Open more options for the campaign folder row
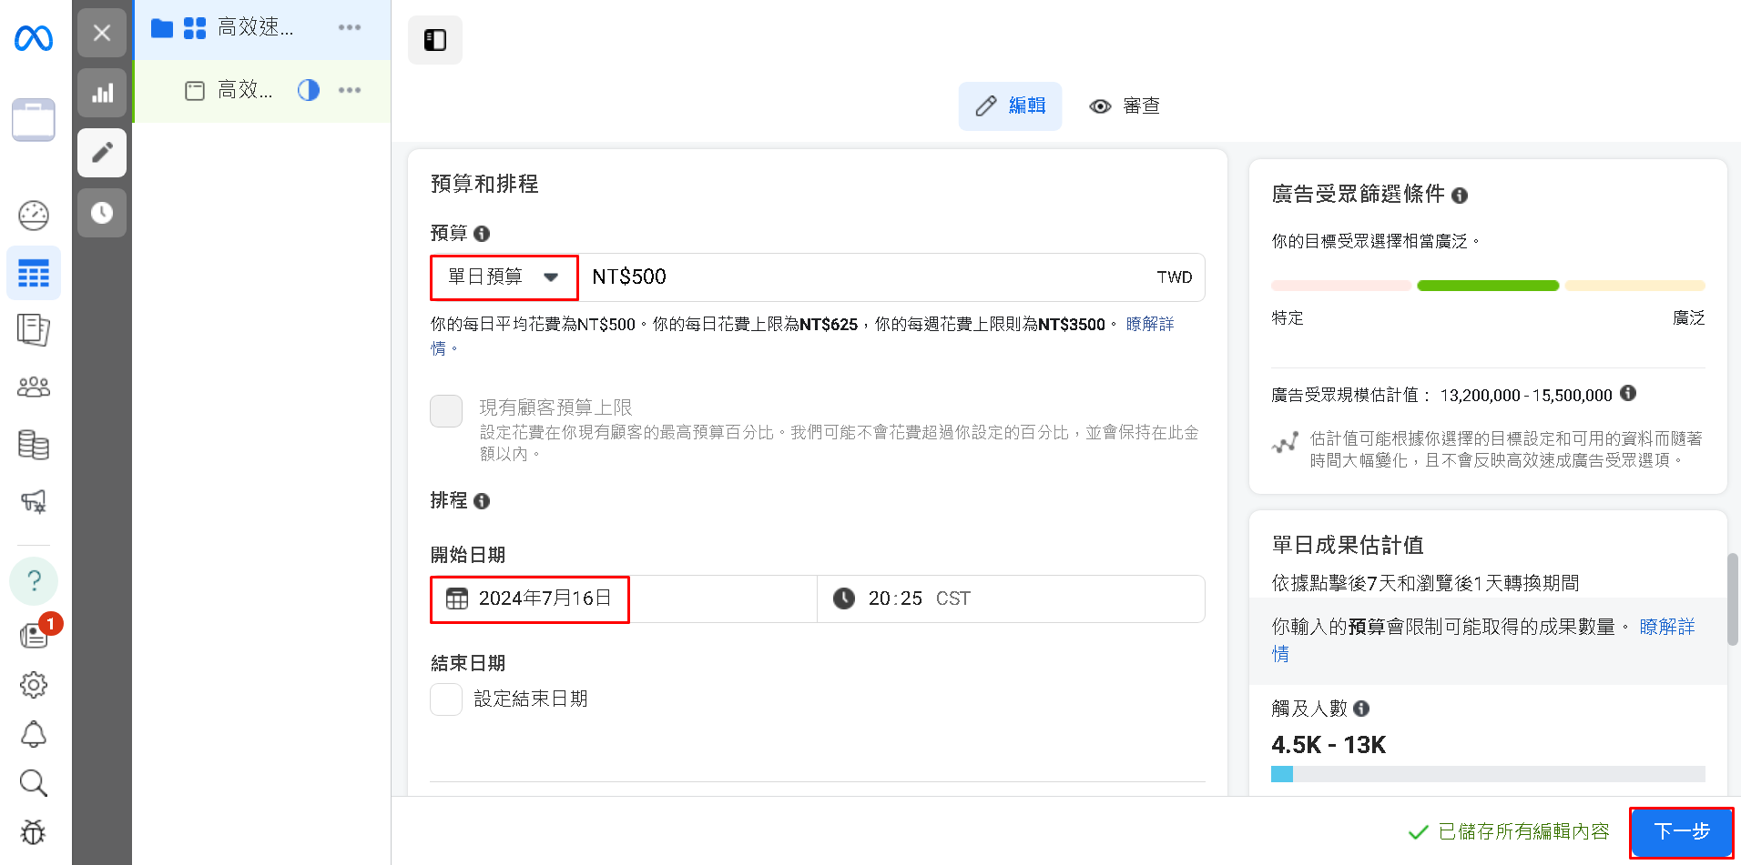Image resolution: width=1741 pixels, height=865 pixels. tap(350, 28)
